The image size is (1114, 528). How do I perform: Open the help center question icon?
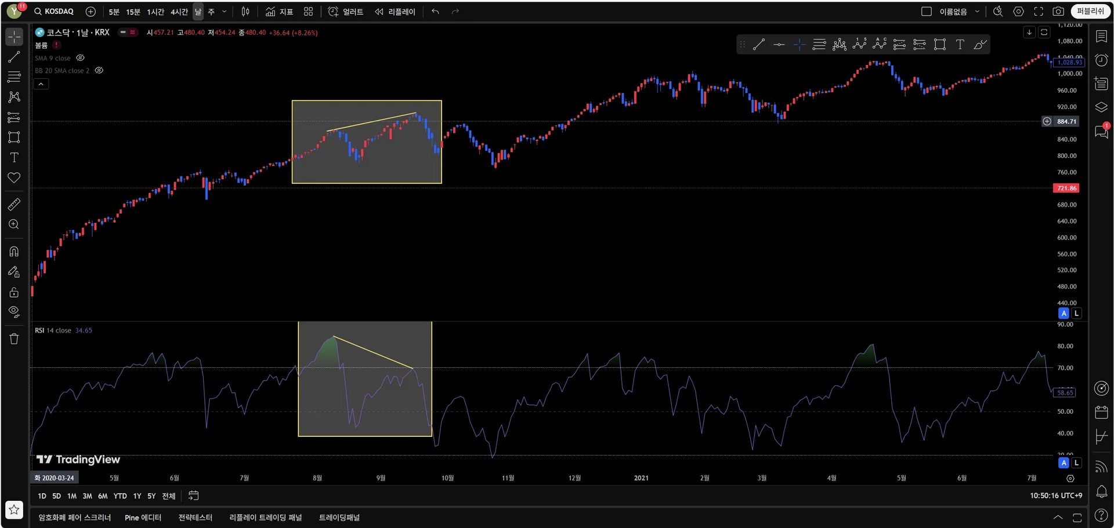click(x=1101, y=515)
